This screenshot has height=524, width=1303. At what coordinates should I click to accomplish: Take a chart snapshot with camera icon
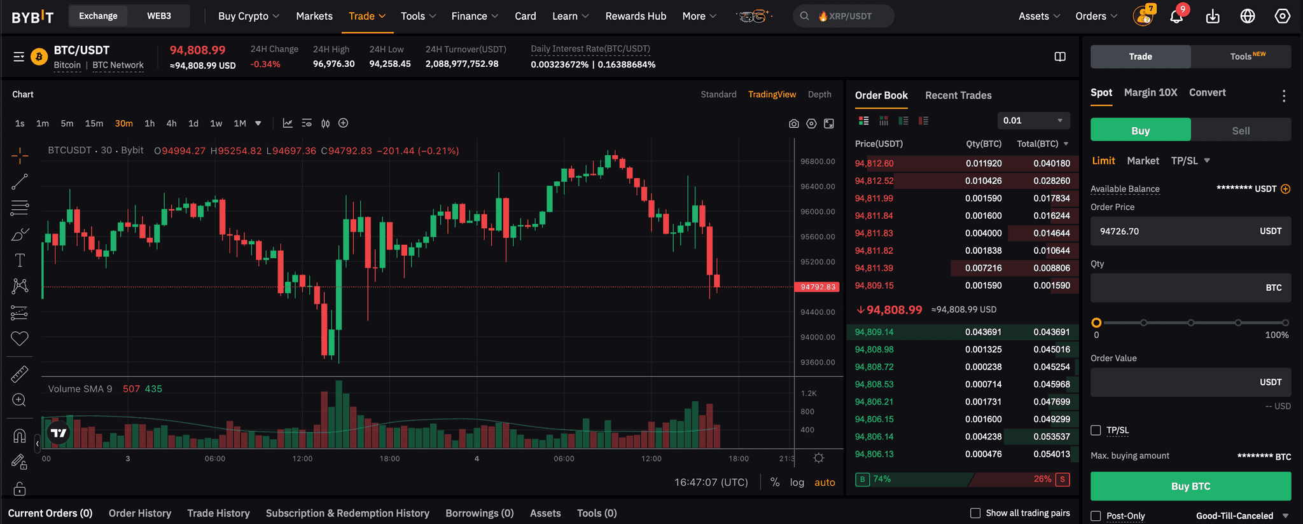[x=794, y=124]
